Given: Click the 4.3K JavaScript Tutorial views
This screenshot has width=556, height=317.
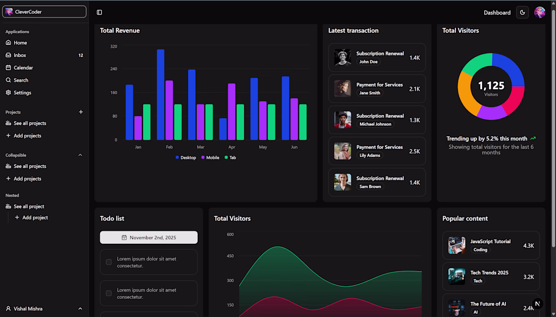Looking at the screenshot, I should coord(528,245).
